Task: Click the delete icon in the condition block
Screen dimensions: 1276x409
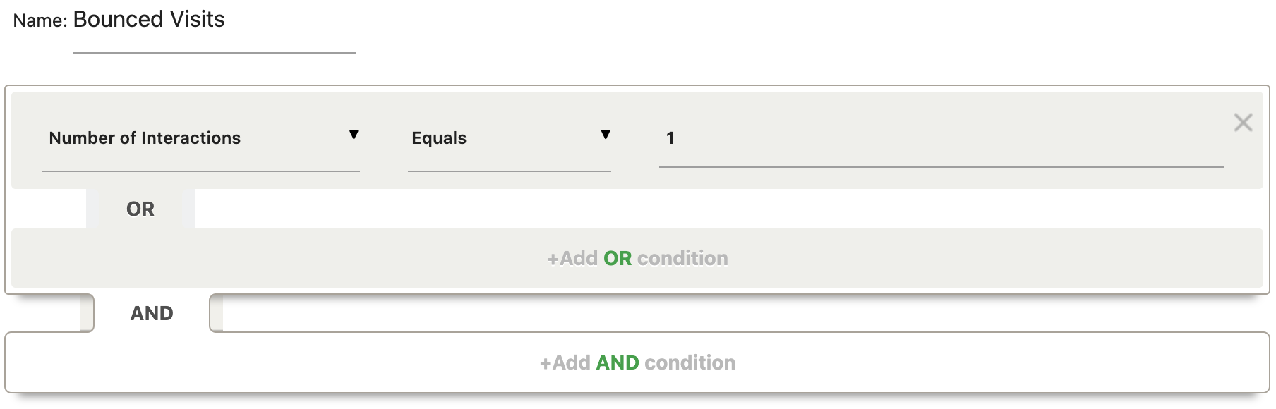Action: tap(1243, 123)
